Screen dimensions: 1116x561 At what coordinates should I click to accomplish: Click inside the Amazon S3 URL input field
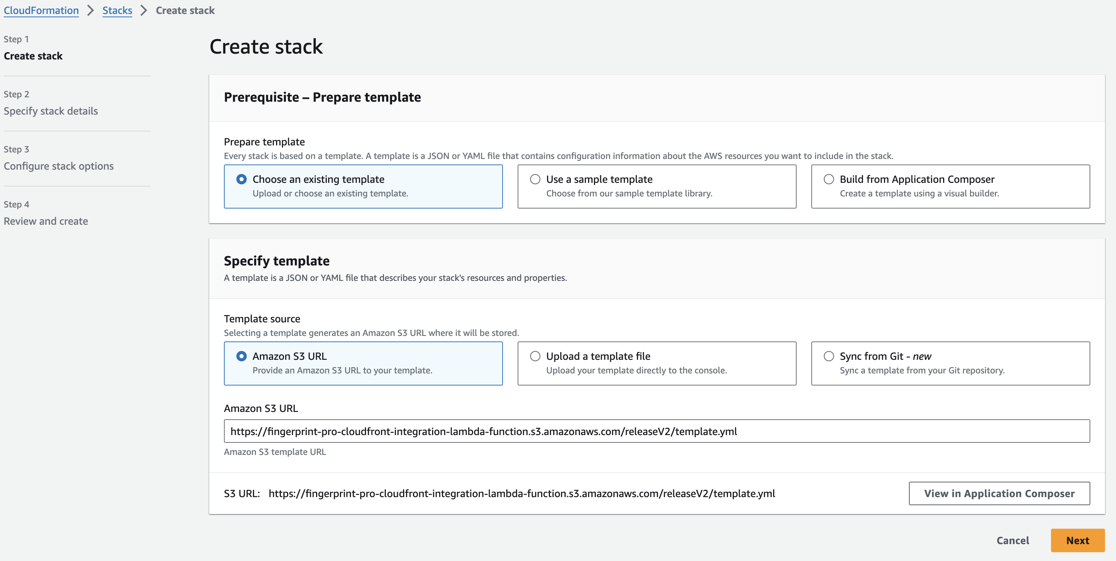pyautogui.click(x=520, y=431)
